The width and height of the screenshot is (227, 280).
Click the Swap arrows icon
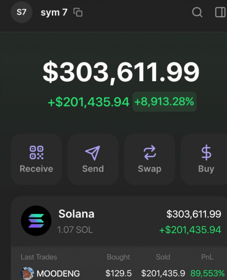click(x=150, y=152)
